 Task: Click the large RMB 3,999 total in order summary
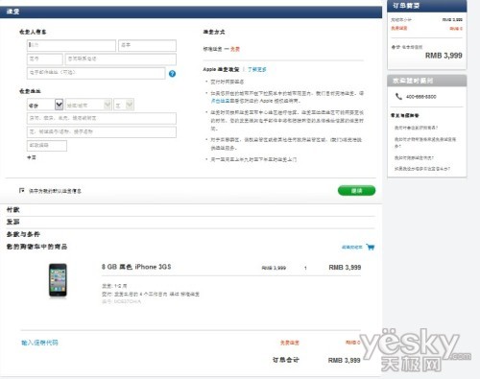click(444, 56)
